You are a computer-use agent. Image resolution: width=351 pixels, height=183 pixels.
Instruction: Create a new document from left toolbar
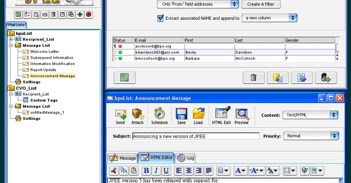point(36,14)
